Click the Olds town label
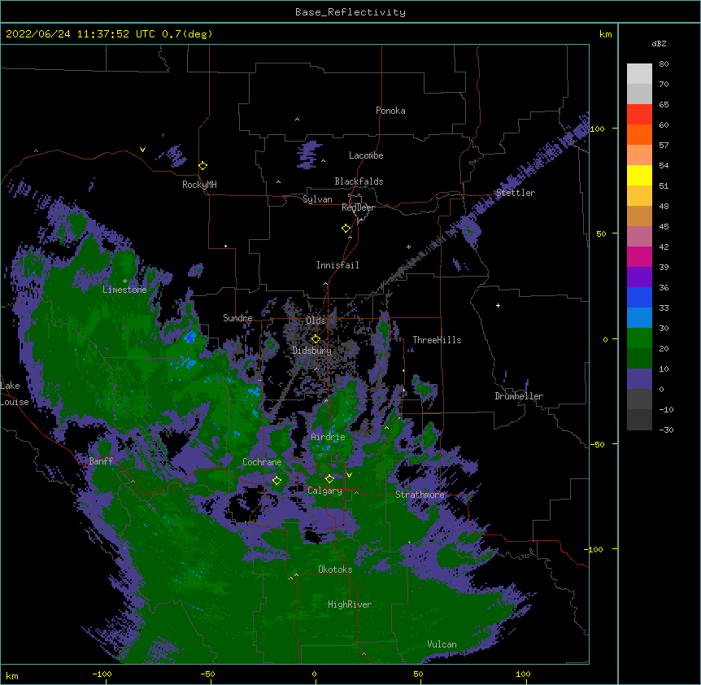This screenshot has width=701, height=685. [316, 321]
